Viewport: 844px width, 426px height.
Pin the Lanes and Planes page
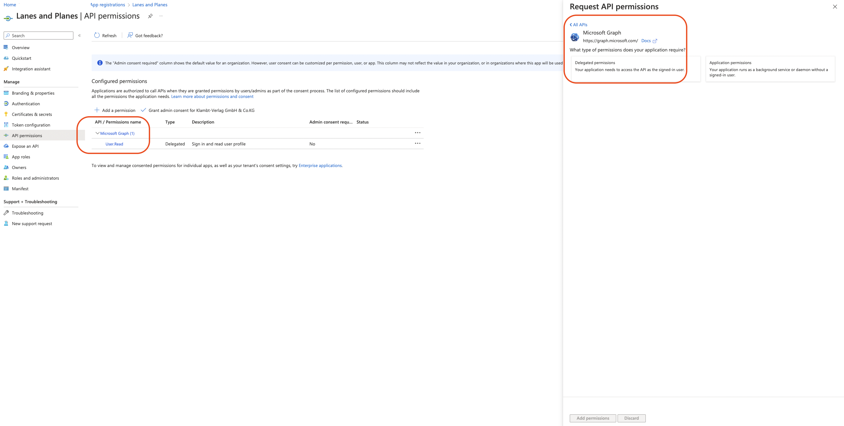[x=150, y=16]
